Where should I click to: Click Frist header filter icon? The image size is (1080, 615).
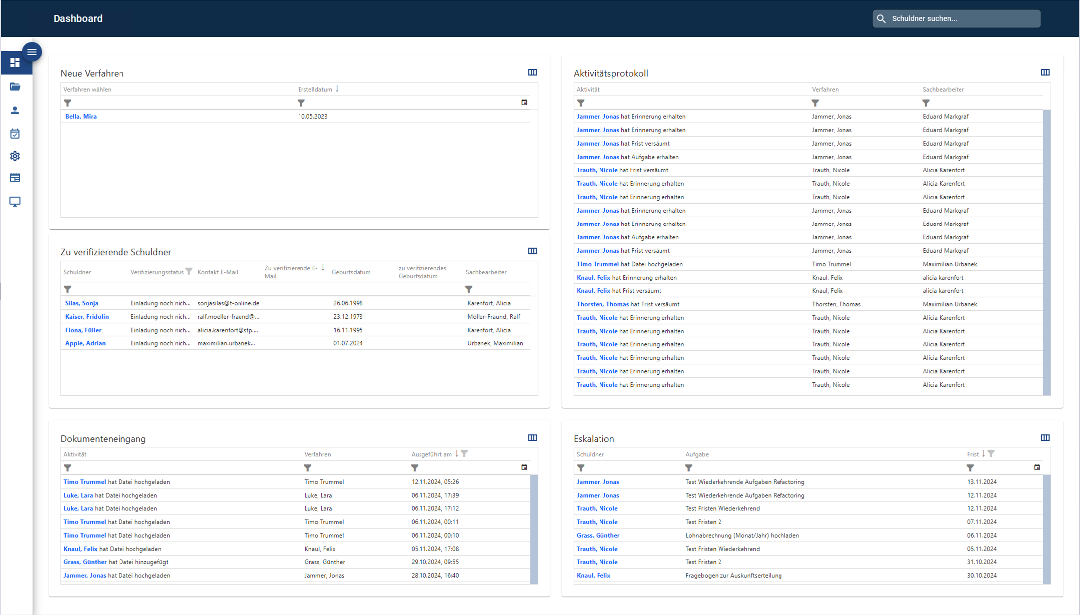[991, 454]
